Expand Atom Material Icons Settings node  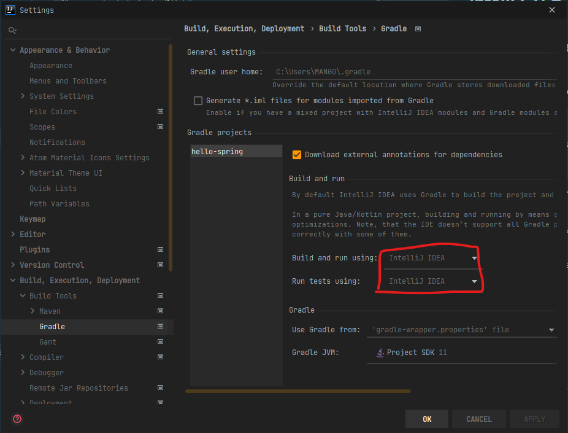(23, 157)
